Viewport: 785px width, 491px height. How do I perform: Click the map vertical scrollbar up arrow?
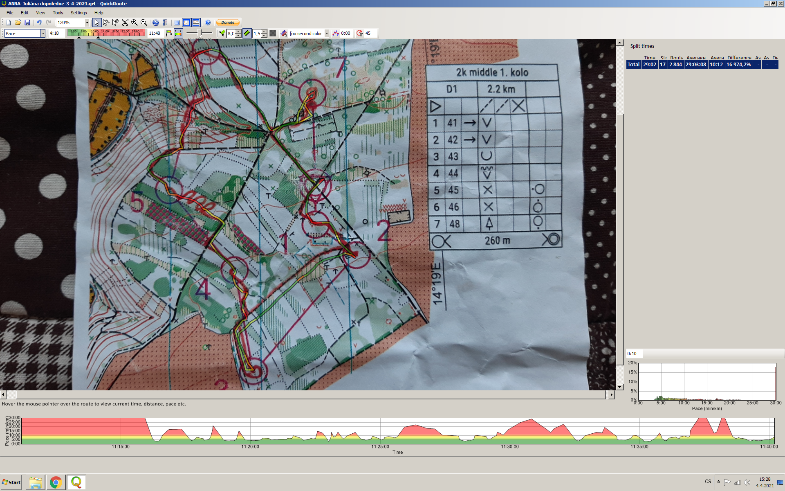tap(620, 43)
